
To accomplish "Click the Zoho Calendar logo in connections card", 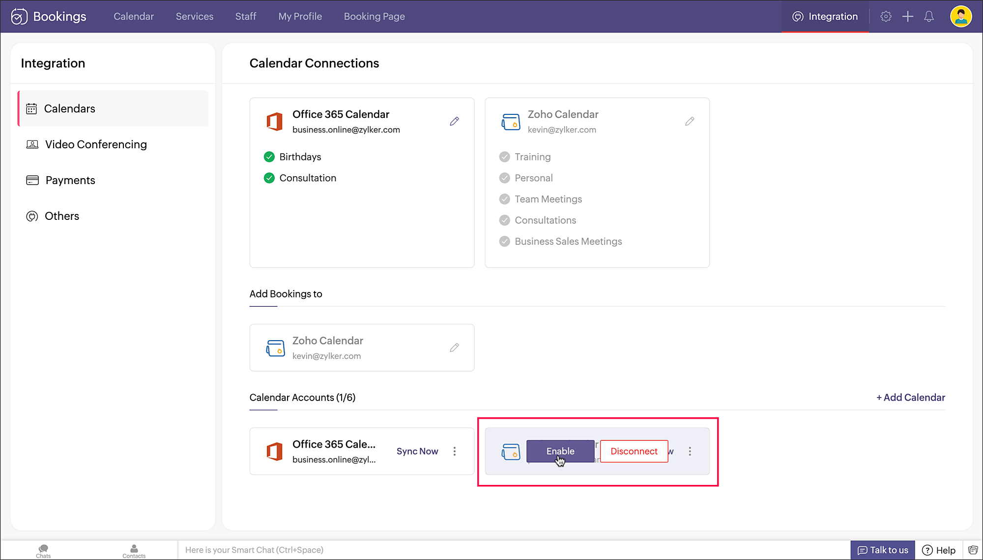I will [511, 122].
